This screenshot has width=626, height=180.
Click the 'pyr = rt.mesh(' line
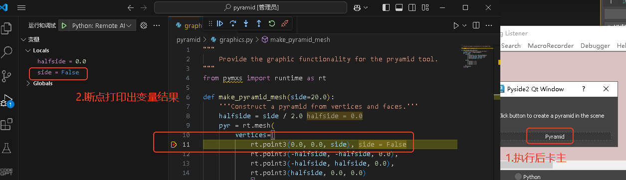pos(246,126)
